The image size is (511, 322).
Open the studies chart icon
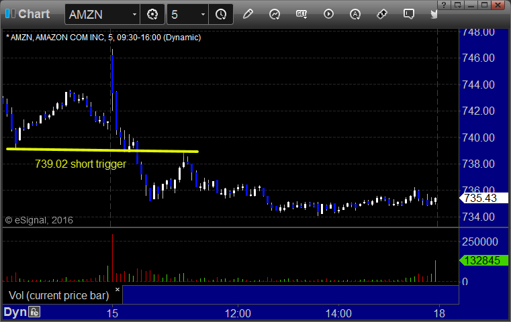click(x=275, y=14)
